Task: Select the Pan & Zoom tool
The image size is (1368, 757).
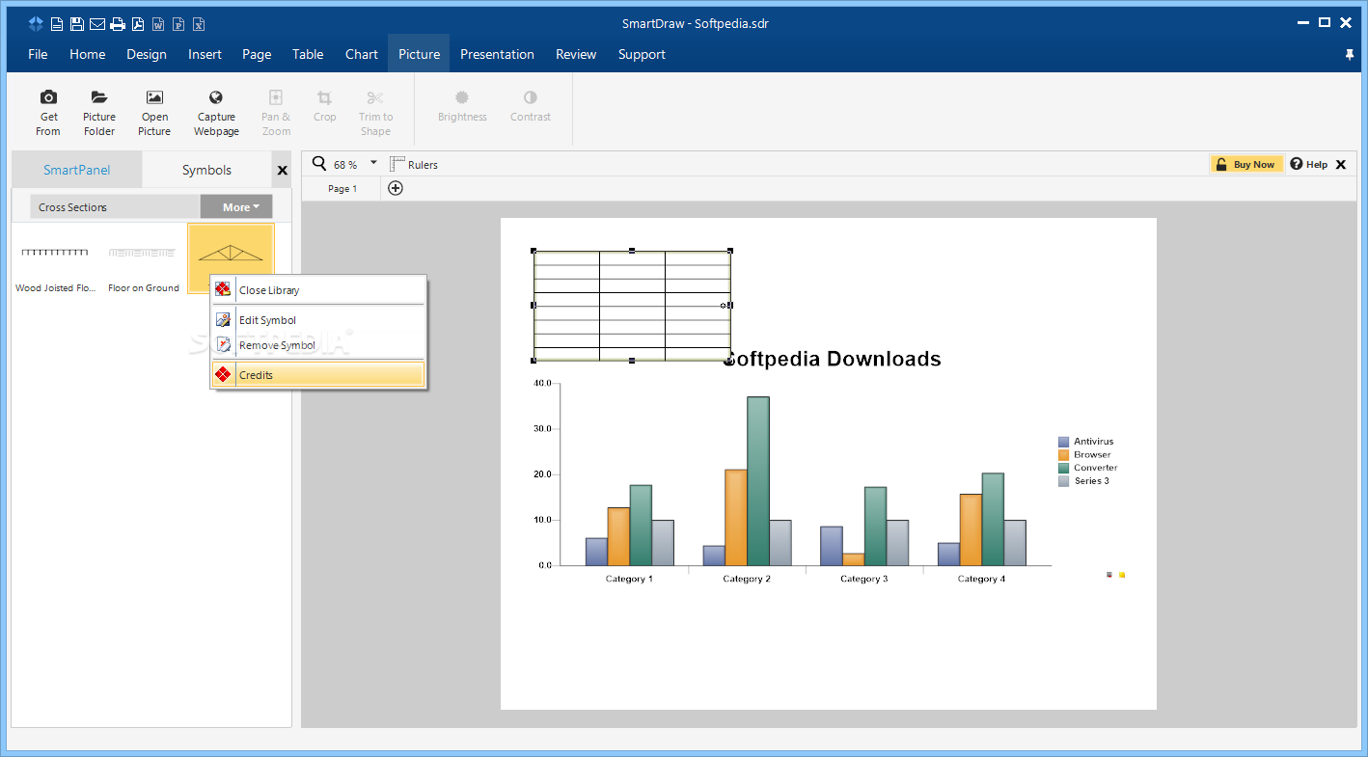Action: (x=276, y=112)
